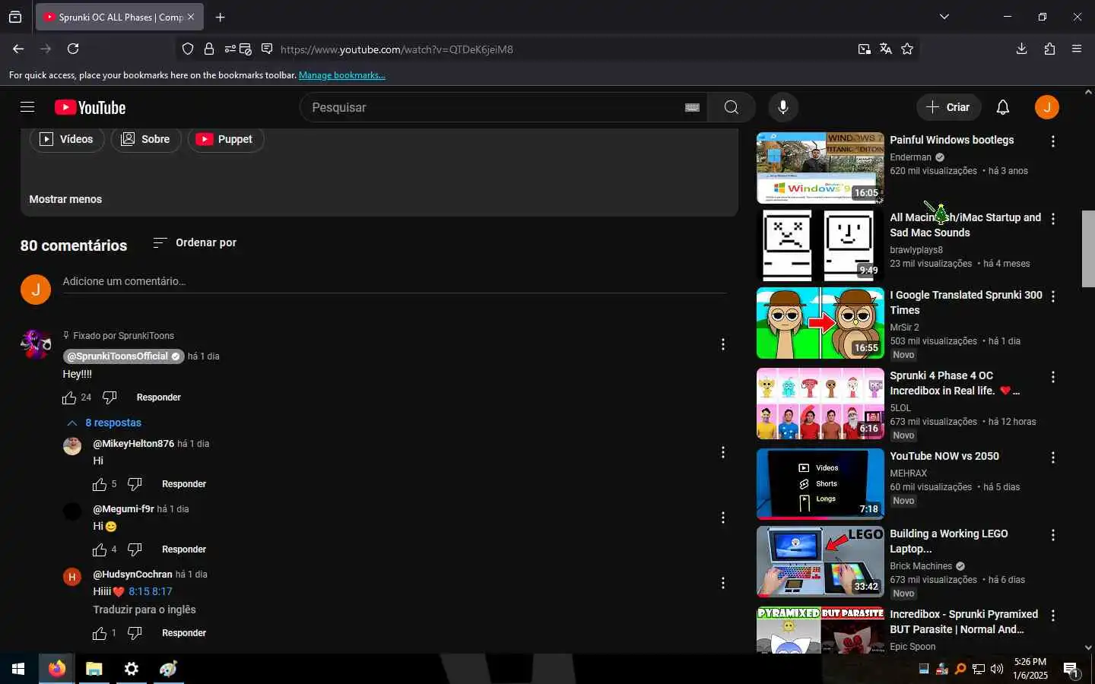Image resolution: width=1095 pixels, height=684 pixels.
Task: Click Traduzir para o inglês
Action: tap(144, 610)
